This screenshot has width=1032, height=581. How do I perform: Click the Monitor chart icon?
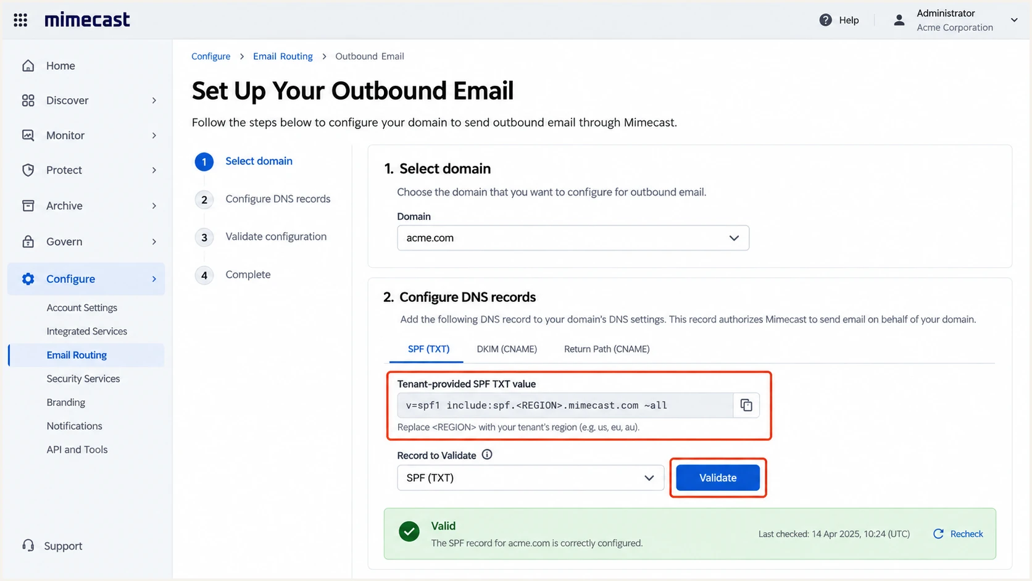click(28, 135)
